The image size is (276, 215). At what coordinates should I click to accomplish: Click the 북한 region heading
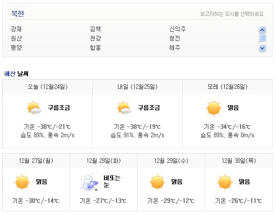[x=17, y=13]
